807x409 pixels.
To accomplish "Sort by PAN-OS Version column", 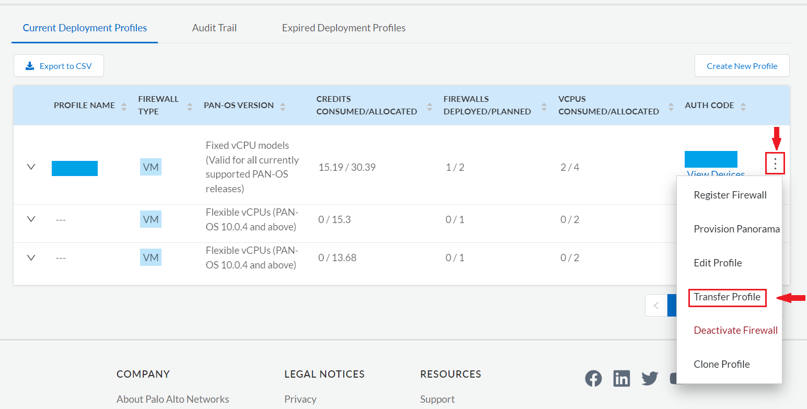I will [283, 106].
